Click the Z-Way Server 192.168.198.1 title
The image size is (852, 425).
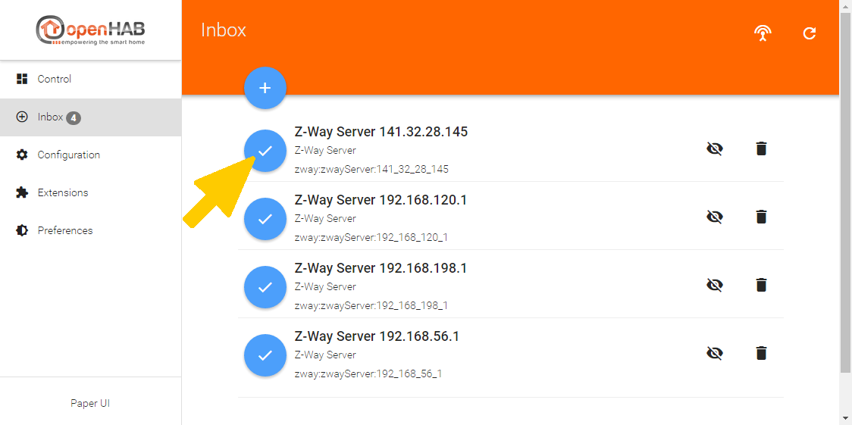pos(381,268)
